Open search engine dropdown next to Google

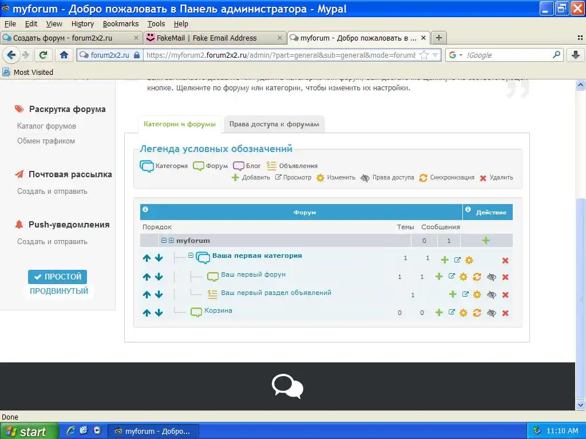click(x=461, y=55)
